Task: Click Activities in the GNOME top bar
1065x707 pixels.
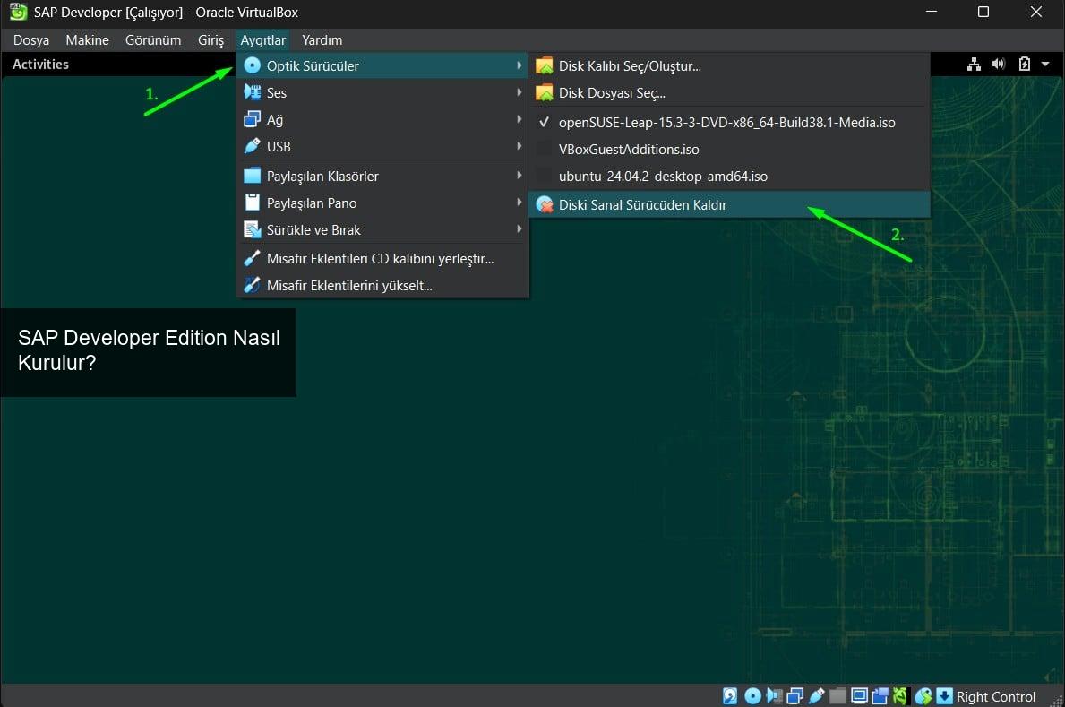Action: (x=40, y=65)
